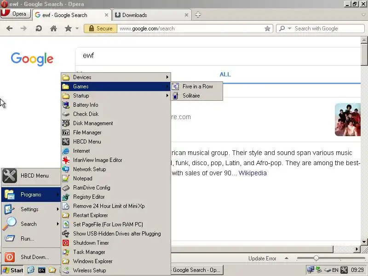The width and height of the screenshot is (368, 276).
Task: Open search engine dropdown in search box
Action: pos(290,29)
